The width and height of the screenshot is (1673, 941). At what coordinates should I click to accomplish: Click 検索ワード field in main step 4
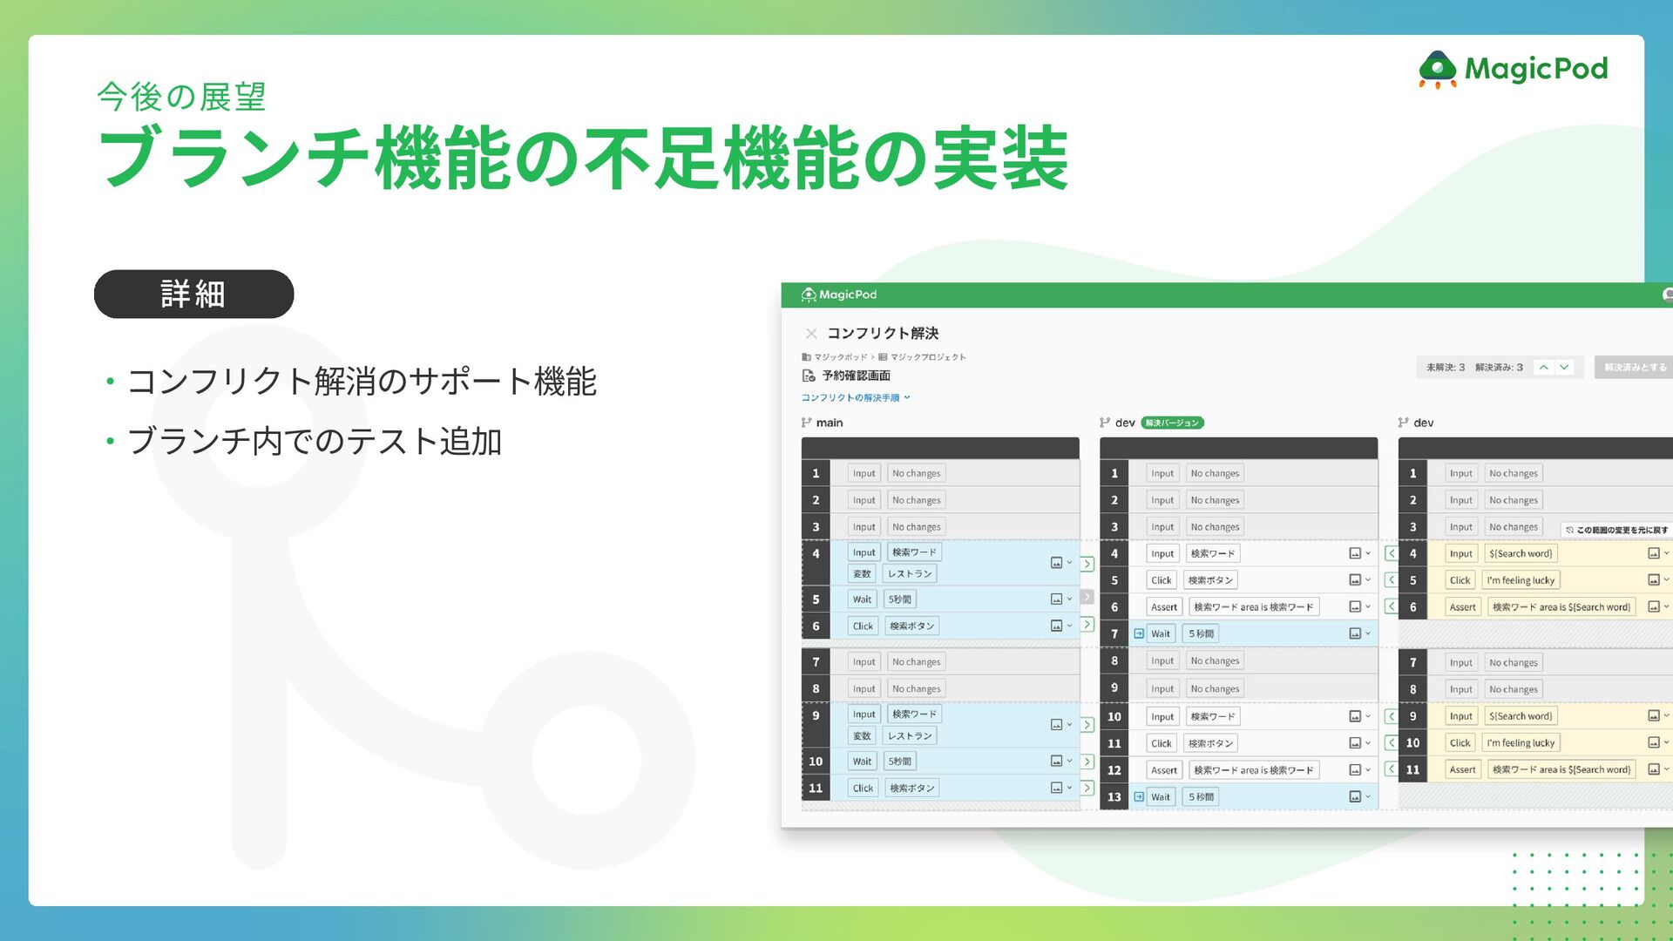(x=914, y=552)
